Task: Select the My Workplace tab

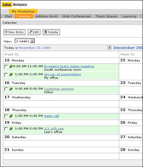Action: tap(23, 11)
